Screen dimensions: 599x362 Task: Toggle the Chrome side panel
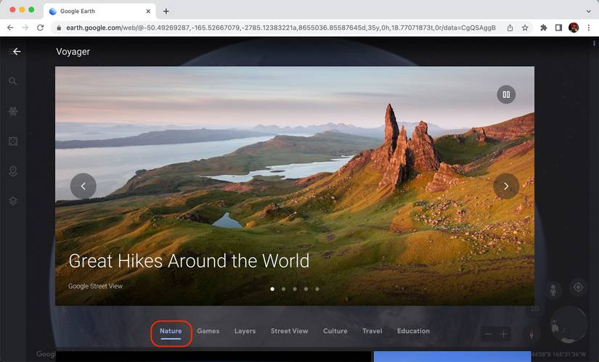coord(558,28)
